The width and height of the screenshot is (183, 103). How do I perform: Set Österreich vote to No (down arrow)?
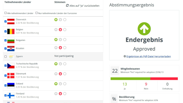pos(60,20)
